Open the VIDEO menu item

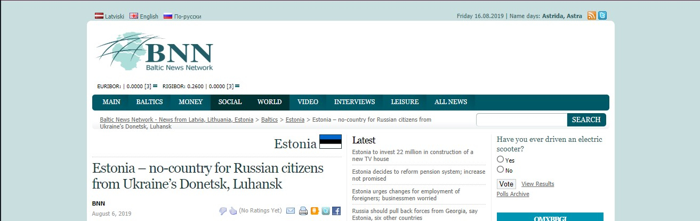tap(308, 102)
